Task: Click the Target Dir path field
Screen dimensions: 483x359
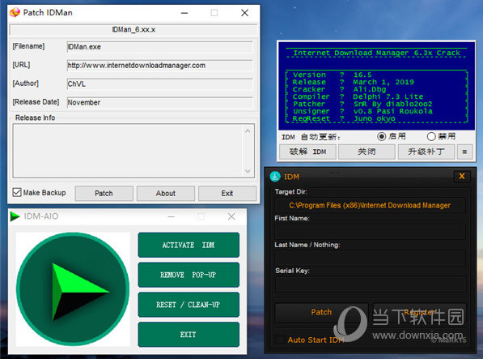Action: click(x=370, y=205)
